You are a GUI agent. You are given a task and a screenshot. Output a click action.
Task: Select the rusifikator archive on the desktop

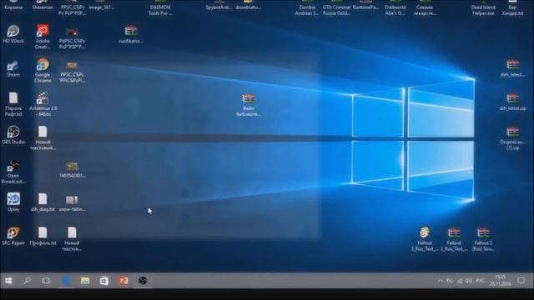(x=131, y=34)
